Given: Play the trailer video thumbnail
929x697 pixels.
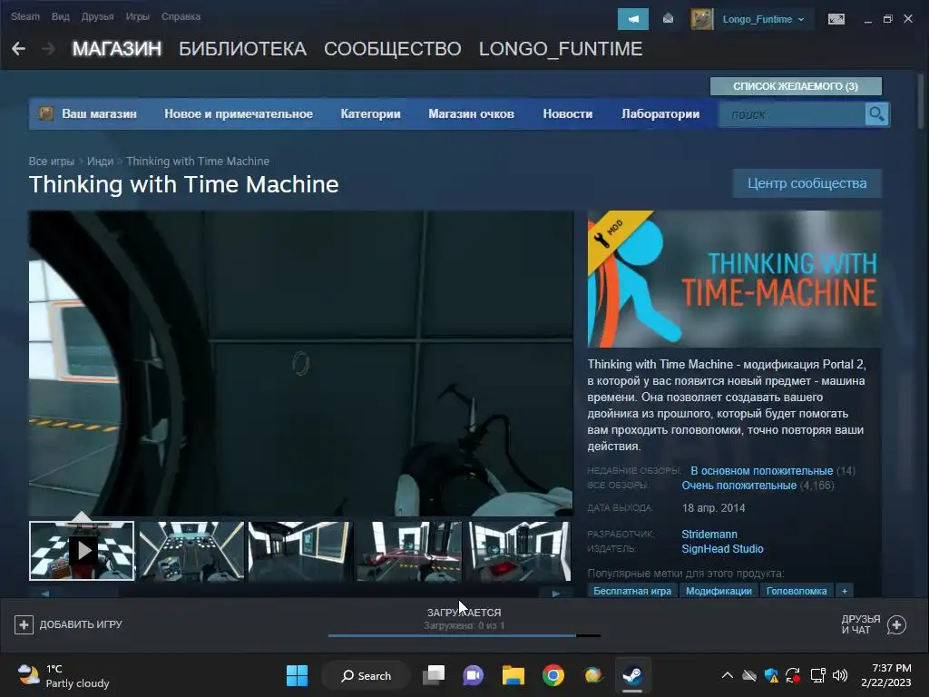Looking at the screenshot, I should coord(82,551).
